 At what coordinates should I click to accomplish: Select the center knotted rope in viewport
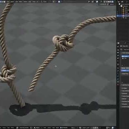click(63, 43)
